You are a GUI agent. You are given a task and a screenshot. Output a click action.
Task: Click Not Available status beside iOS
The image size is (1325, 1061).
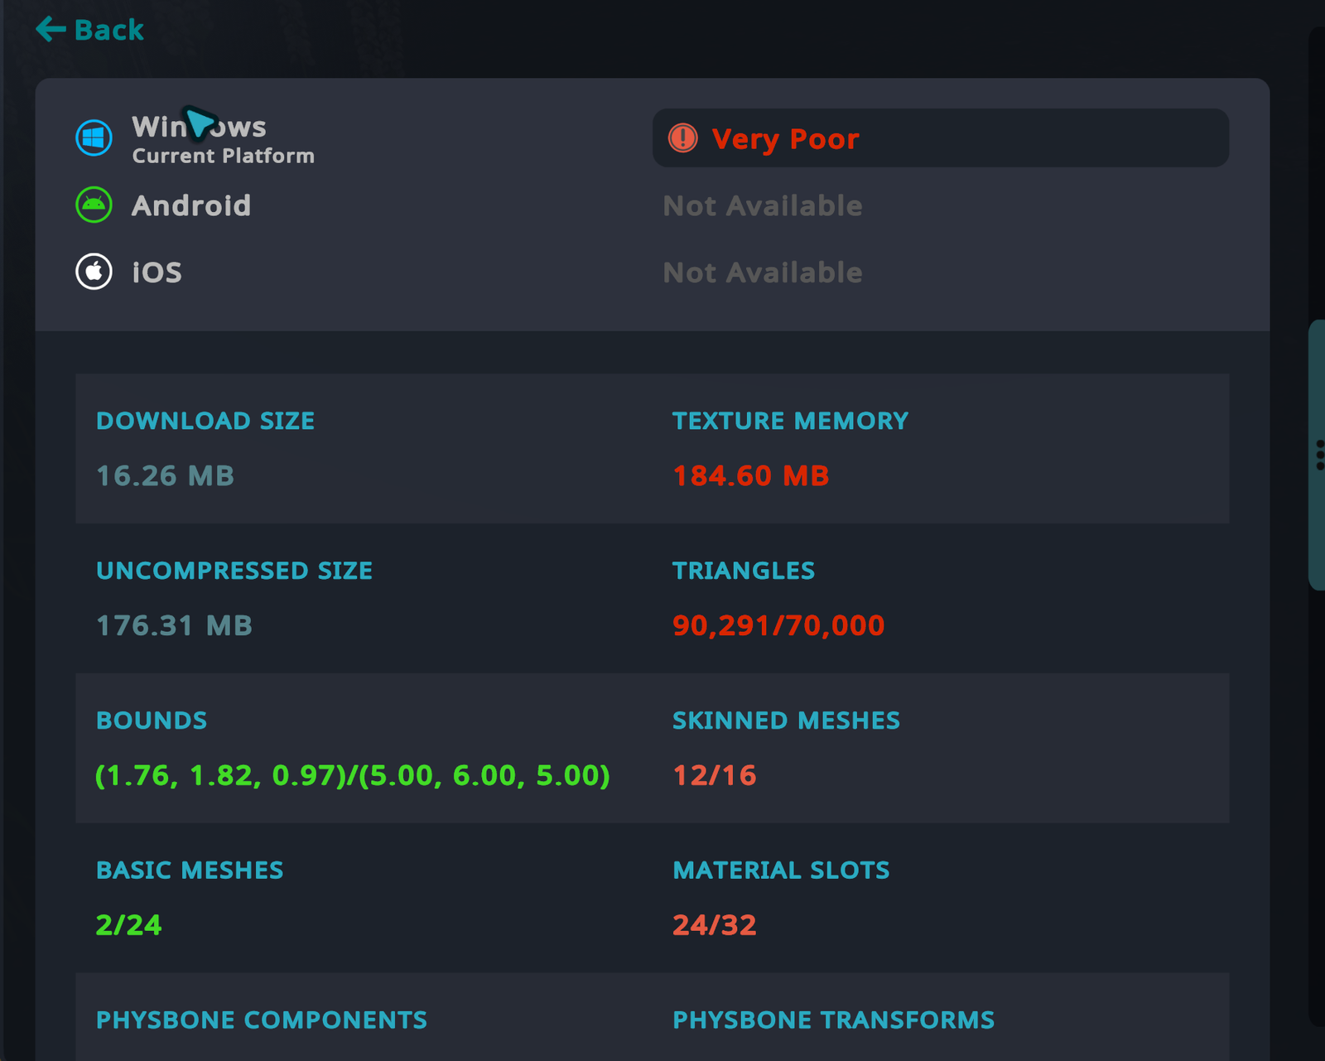(x=762, y=272)
